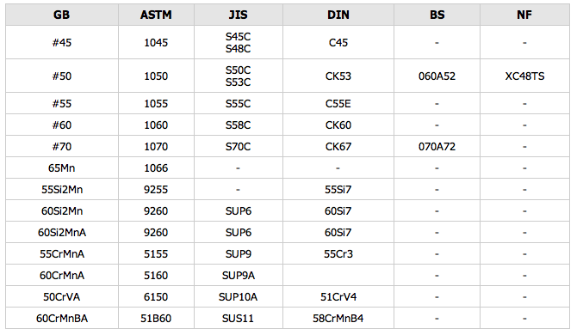Select the empty DIN cell for 60CrMnA
583x335 pixels.
pos(338,275)
